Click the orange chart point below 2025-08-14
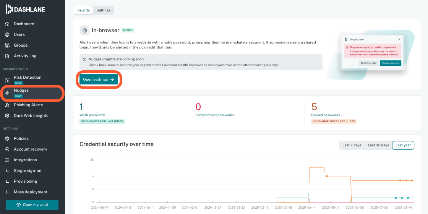Viewport: 428px width, 214px height. 406,180
